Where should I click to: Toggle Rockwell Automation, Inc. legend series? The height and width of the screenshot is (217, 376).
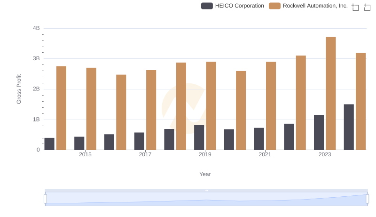coord(308,6)
